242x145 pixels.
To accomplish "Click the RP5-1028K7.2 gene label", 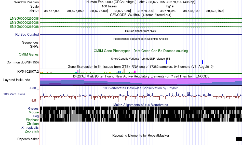I will (x=28, y=72).
